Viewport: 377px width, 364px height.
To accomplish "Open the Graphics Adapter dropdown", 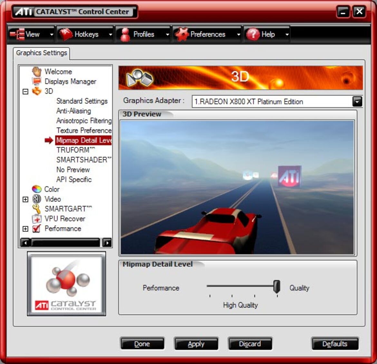I will 357,101.
